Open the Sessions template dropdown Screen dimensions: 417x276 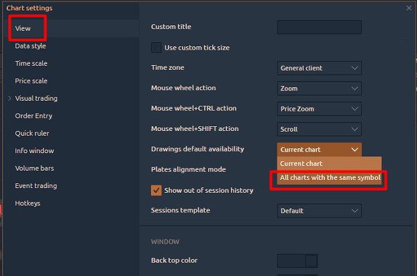click(319, 211)
